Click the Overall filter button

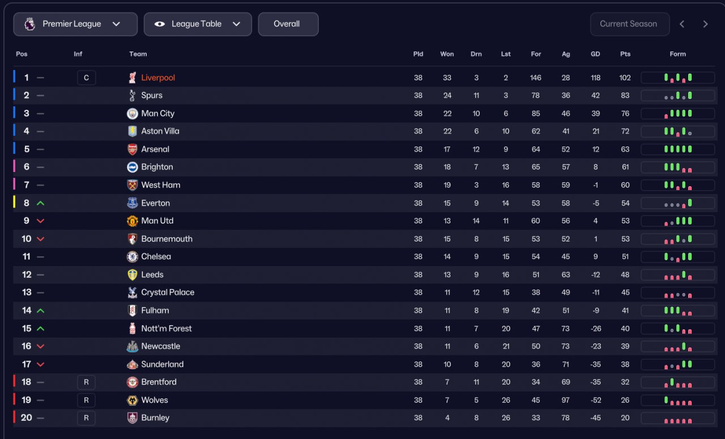tap(288, 24)
